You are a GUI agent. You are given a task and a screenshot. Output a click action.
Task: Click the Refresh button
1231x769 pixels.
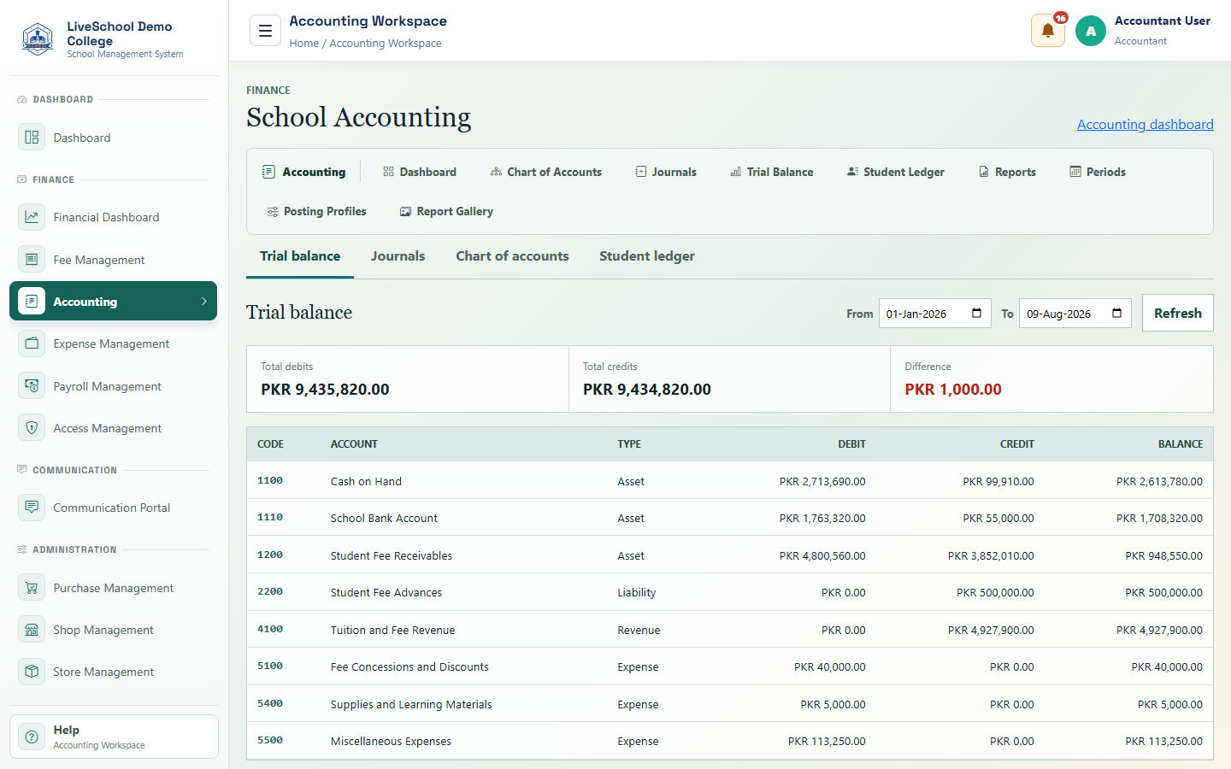[x=1178, y=313]
